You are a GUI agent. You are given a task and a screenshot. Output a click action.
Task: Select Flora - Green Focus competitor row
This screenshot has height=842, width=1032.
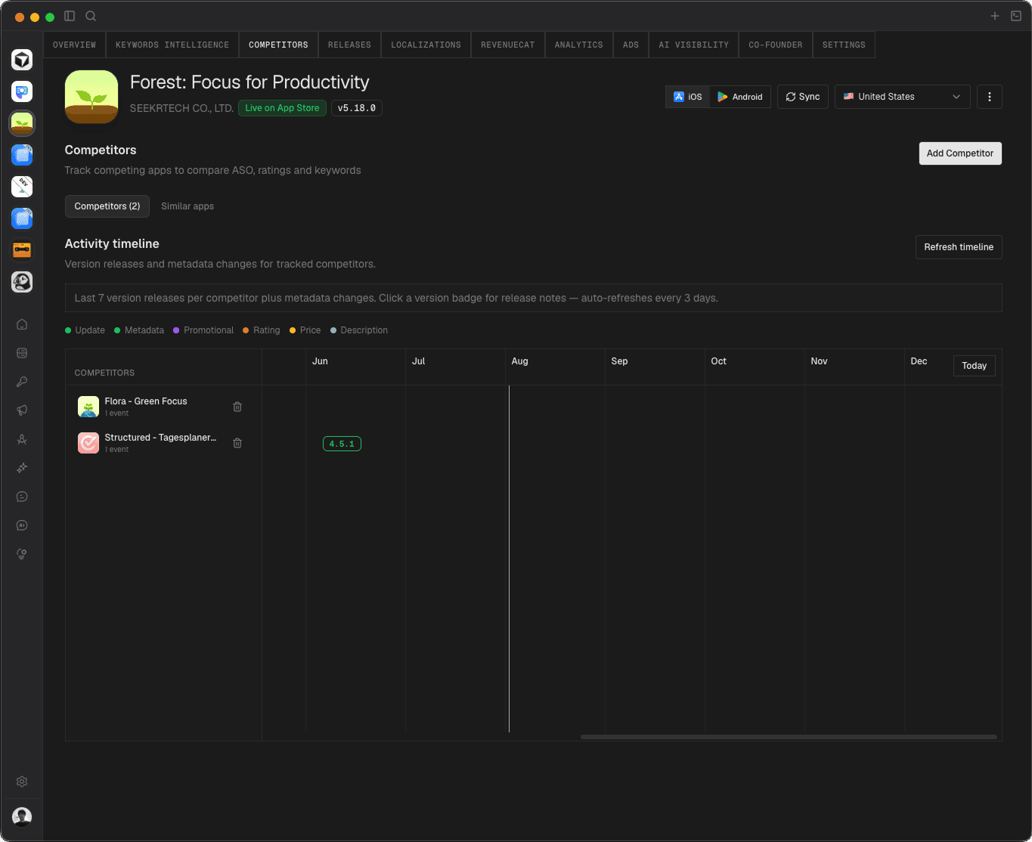tap(163, 407)
